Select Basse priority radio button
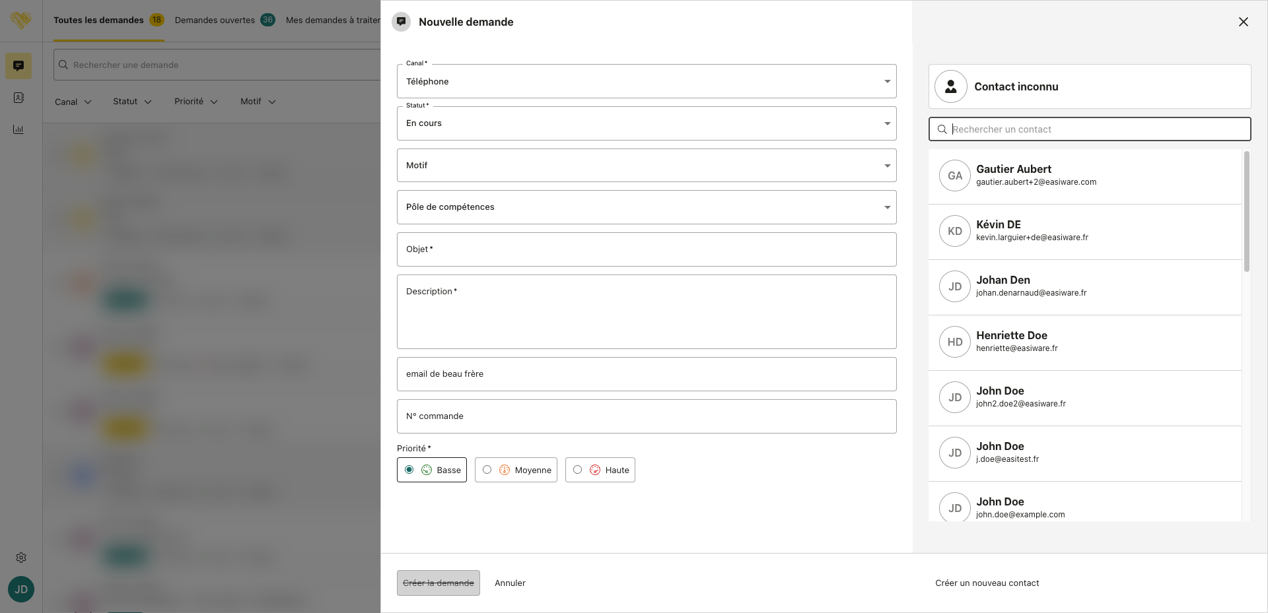1268x613 pixels. click(409, 470)
